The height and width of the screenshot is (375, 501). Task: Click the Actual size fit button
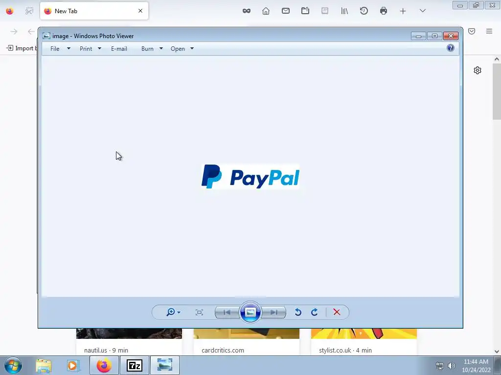[199, 312]
